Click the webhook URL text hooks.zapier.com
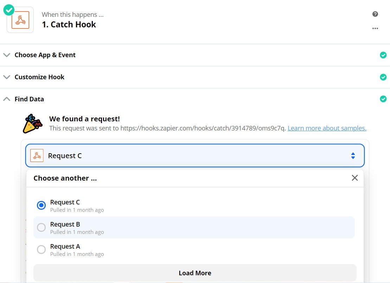 pyautogui.click(x=203, y=128)
